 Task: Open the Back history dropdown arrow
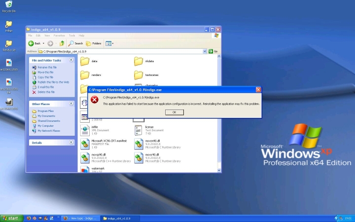click(43, 43)
